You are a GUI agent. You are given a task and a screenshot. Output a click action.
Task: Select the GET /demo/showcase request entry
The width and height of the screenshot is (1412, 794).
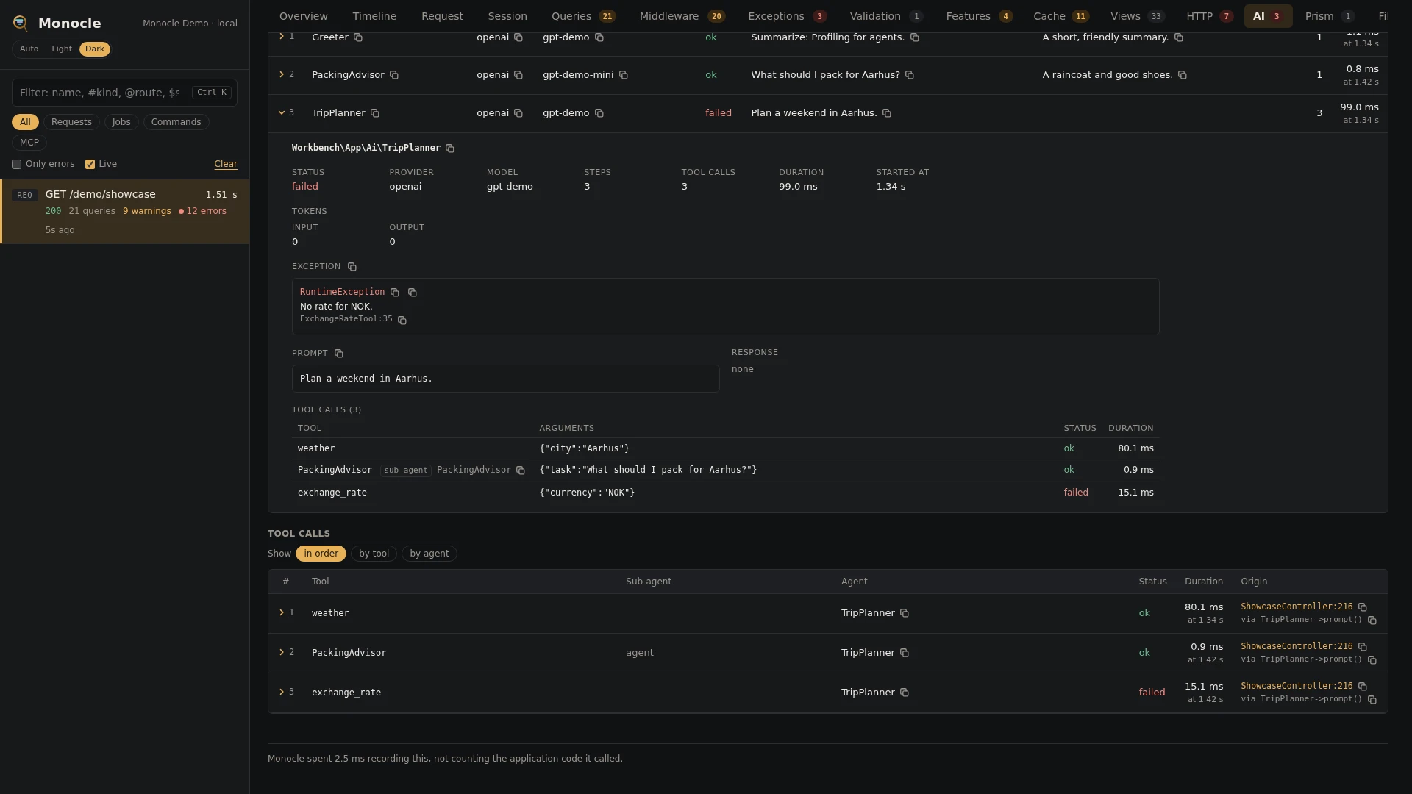click(125, 212)
